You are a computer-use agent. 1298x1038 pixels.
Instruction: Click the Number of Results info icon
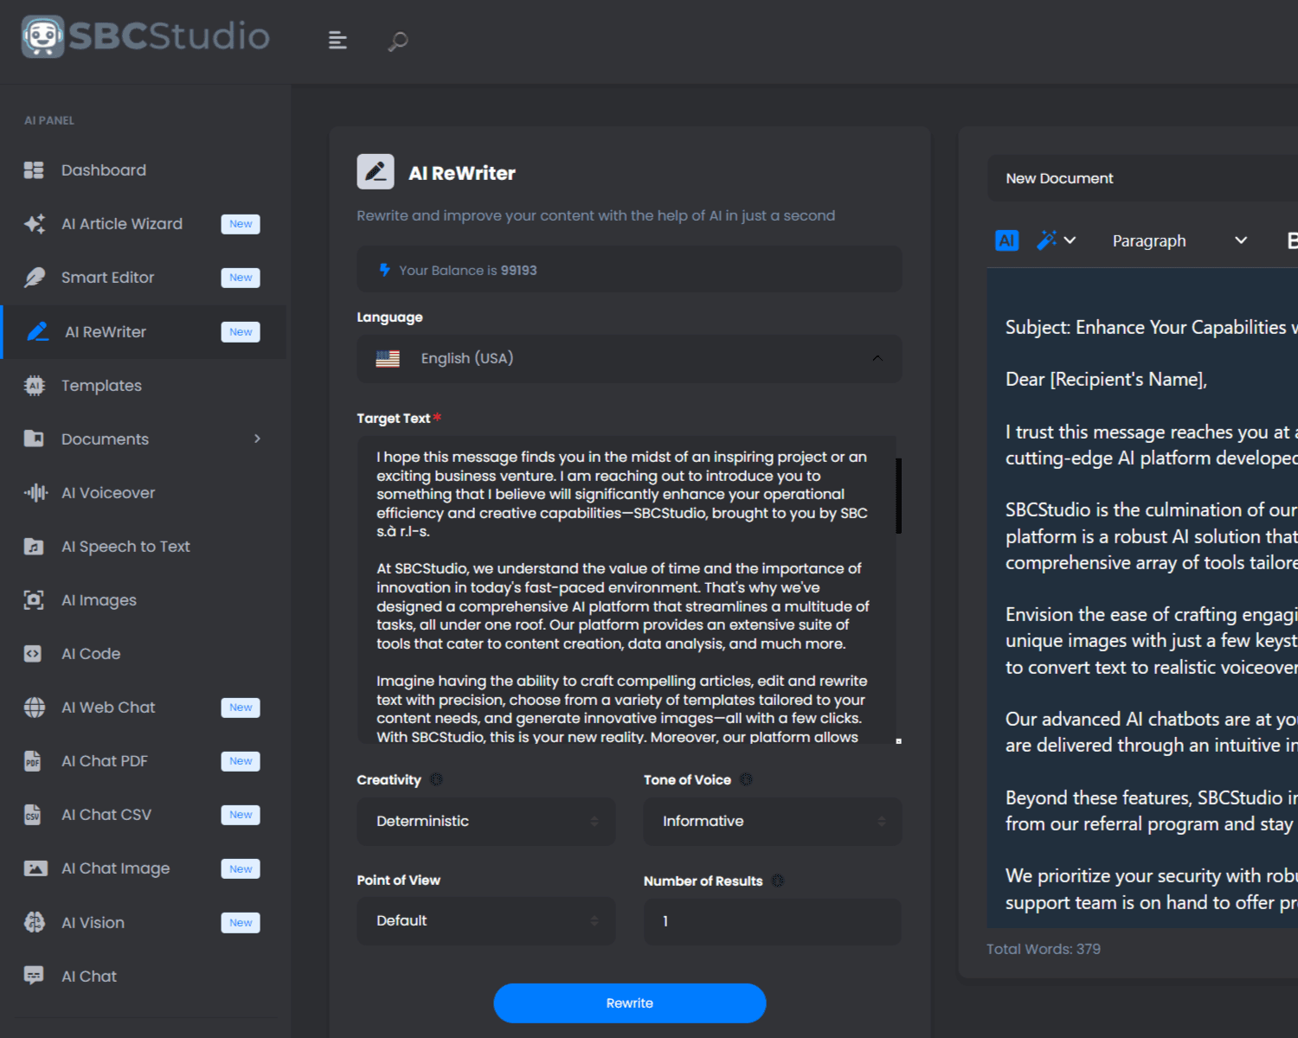click(778, 881)
